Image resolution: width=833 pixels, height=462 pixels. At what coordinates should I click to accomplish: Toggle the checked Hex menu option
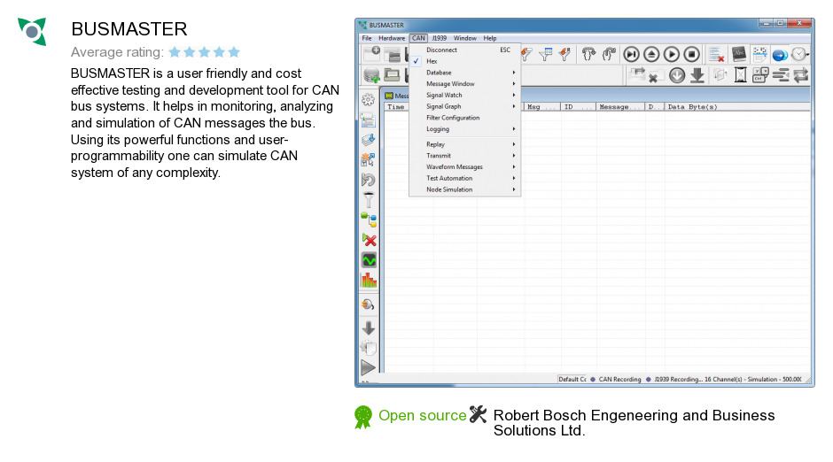coord(464,61)
